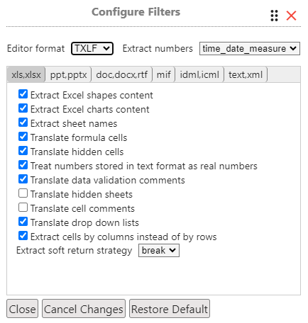Screen dimensions: 308x323
Task: Click the Close button
Action: (22, 309)
